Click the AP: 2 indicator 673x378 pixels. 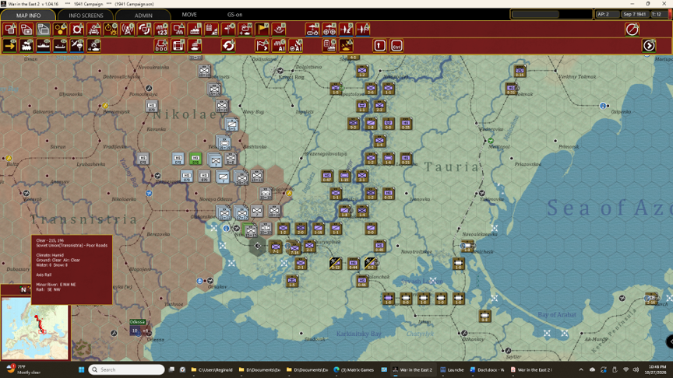pos(607,14)
